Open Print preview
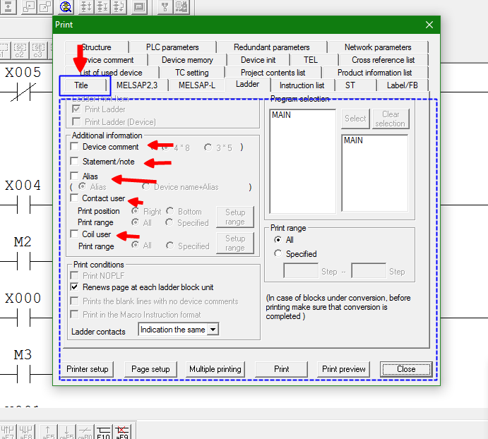This screenshot has height=439, width=488. point(344,369)
